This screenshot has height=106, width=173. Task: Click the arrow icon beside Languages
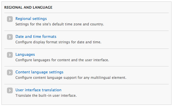[x=10, y=55]
